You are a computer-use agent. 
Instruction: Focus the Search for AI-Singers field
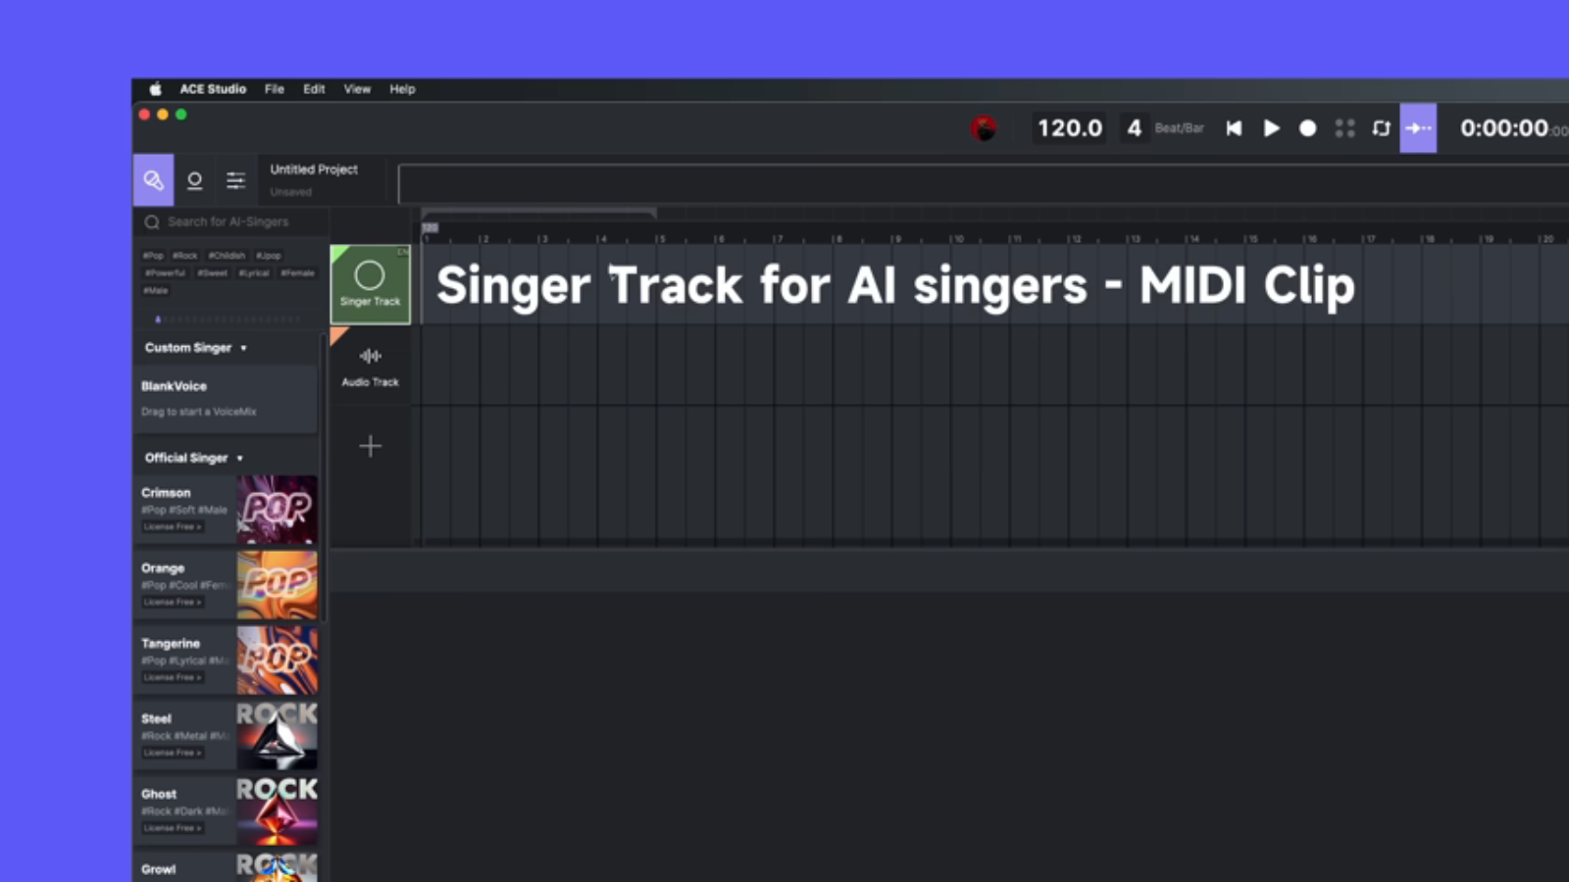[x=231, y=221]
